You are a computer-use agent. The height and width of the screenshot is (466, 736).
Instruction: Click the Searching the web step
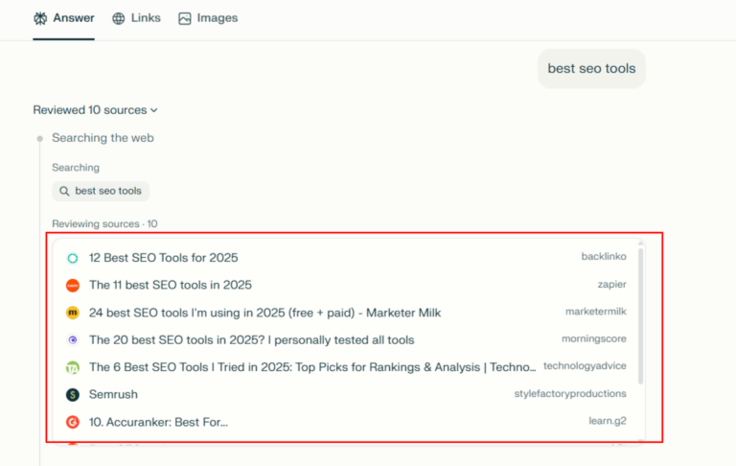click(x=103, y=138)
